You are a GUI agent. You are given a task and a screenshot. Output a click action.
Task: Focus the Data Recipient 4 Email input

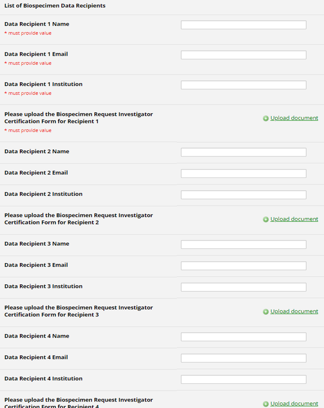tap(243, 358)
